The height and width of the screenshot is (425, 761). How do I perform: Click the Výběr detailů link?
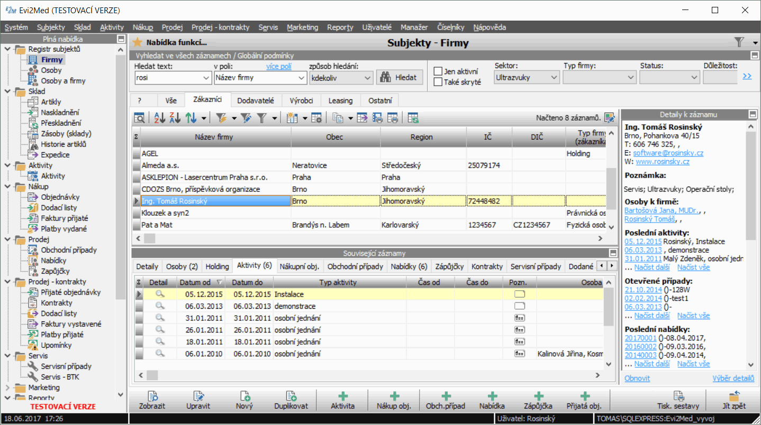tap(733, 378)
